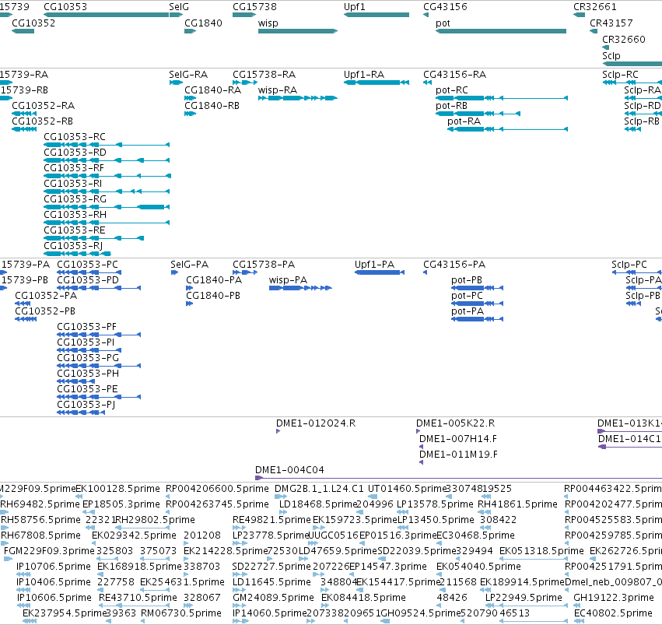Click the Upf1 gene bar
The width and height of the screenshot is (662, 625).
click(x=377, y=15)
